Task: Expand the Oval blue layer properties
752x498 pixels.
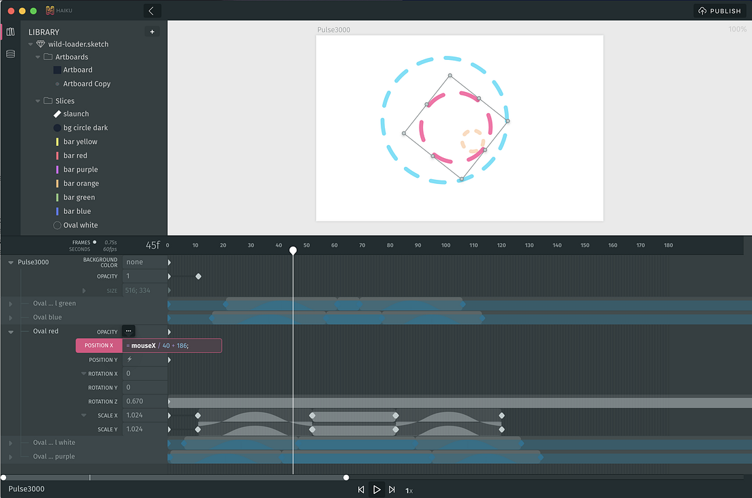Action: click(10, 317)
